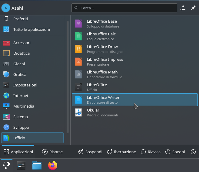Click the Riavvia restart button
This screenshot has height=172, width=199.
coord(151,152)
